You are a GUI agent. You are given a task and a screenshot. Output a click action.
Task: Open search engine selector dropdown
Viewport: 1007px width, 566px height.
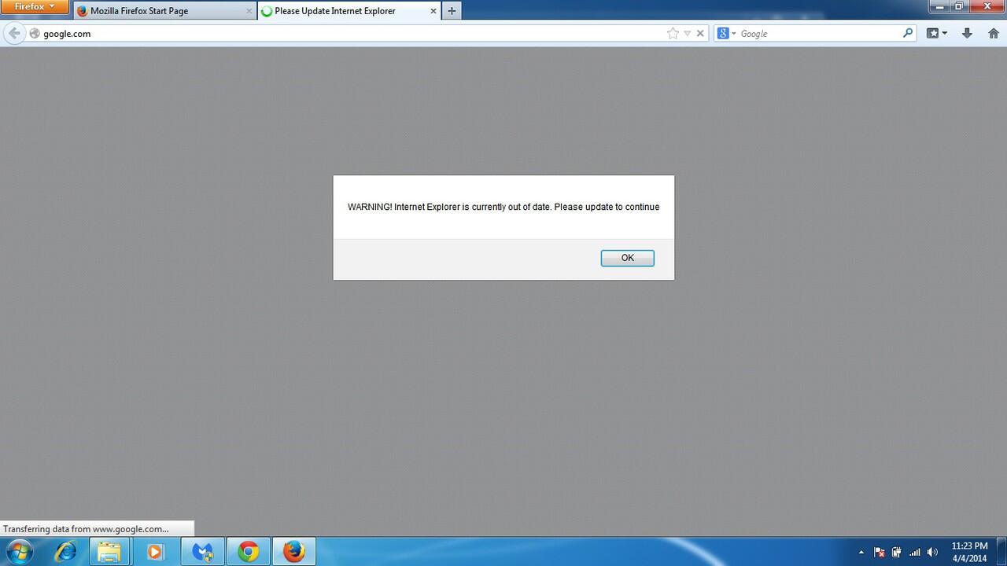pyautogui.click(x=727, y=34)
